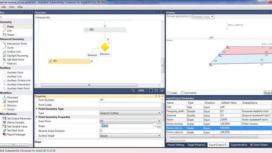Click the 100% zoom level indicator
Viewport: 272px width, 153px height.
click(x=141, y=91)
